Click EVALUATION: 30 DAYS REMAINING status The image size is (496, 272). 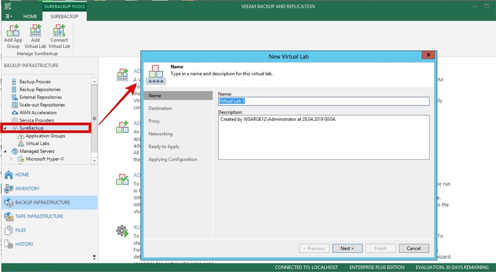click(x=452, y=267)
